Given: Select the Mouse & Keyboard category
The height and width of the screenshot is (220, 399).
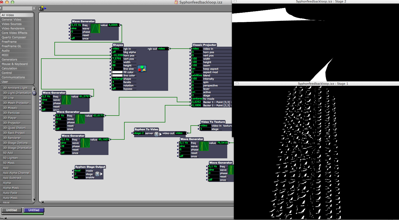Looking at the screenshot, I should (x=17, y=64).
